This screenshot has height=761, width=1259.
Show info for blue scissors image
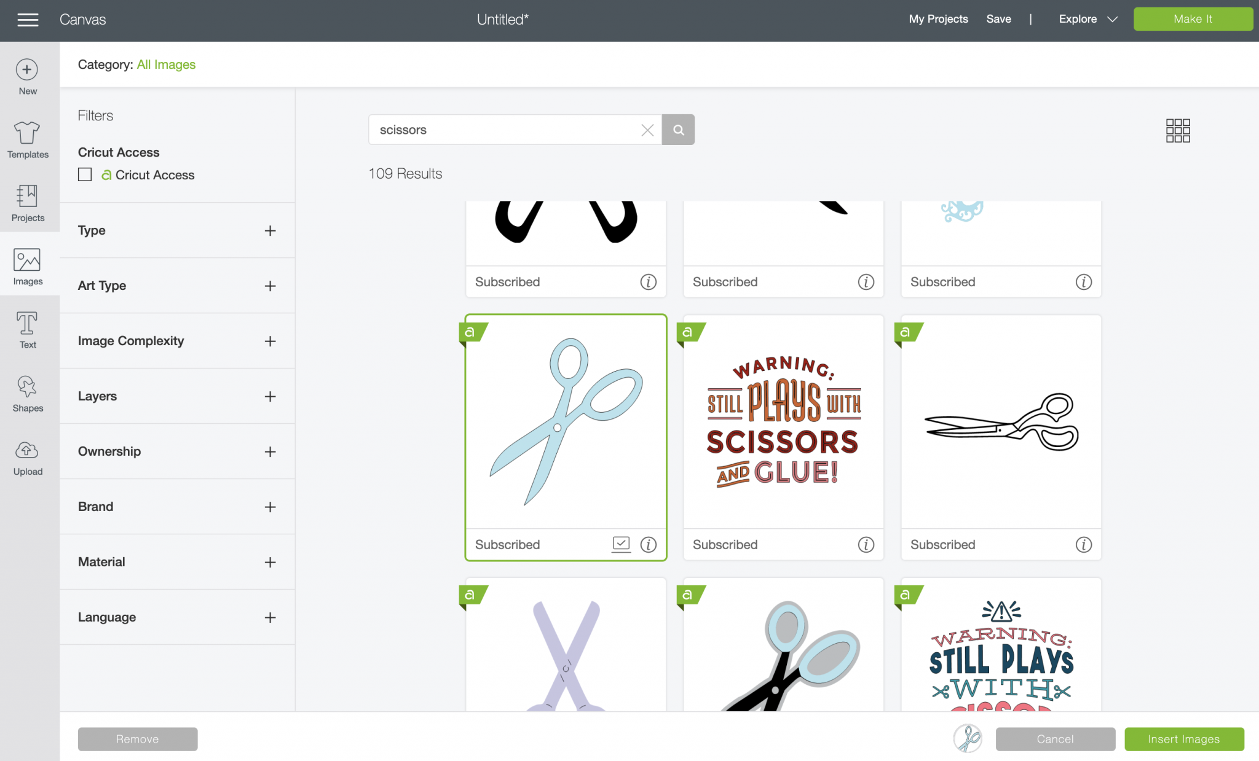(649, 545)
